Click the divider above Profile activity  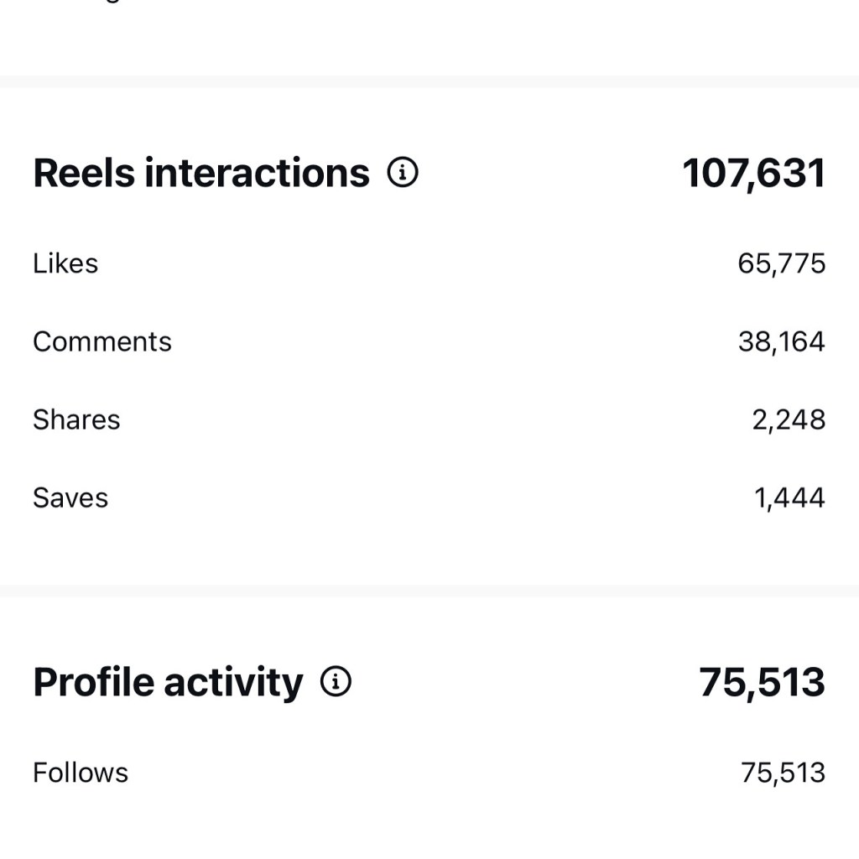(429, 591)
